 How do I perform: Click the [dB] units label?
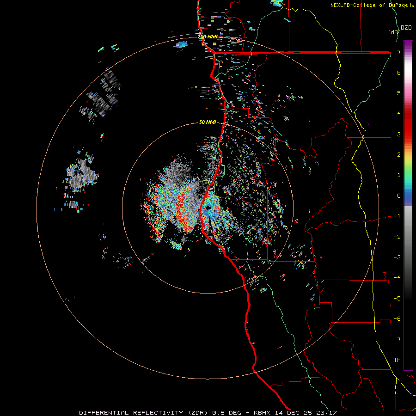[x=395, y=32]
